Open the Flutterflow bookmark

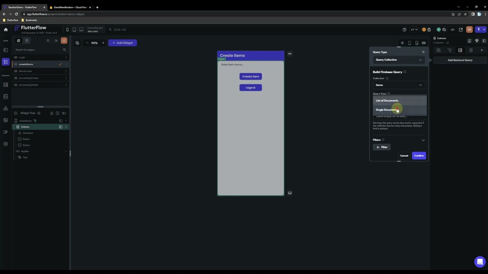point(11,20)
